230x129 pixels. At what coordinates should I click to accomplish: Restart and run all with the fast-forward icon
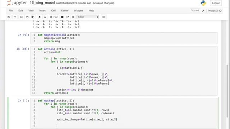point(73,17)
